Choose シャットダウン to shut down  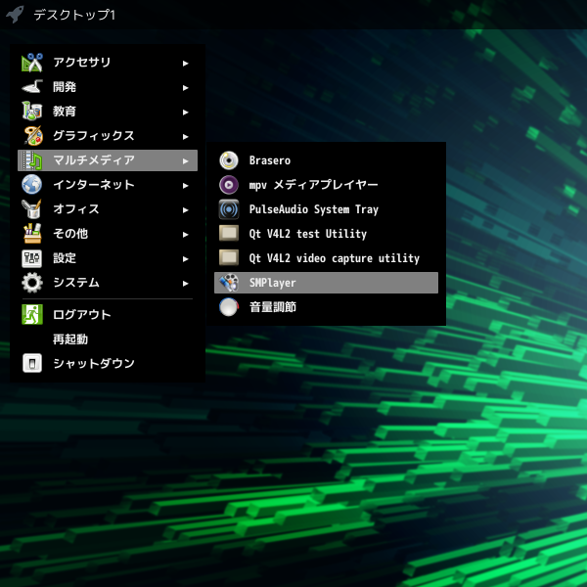click(108, 364)
